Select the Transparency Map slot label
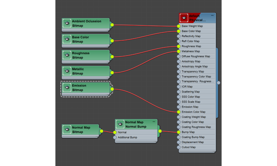277x166 pixels. tap(193, 71)
